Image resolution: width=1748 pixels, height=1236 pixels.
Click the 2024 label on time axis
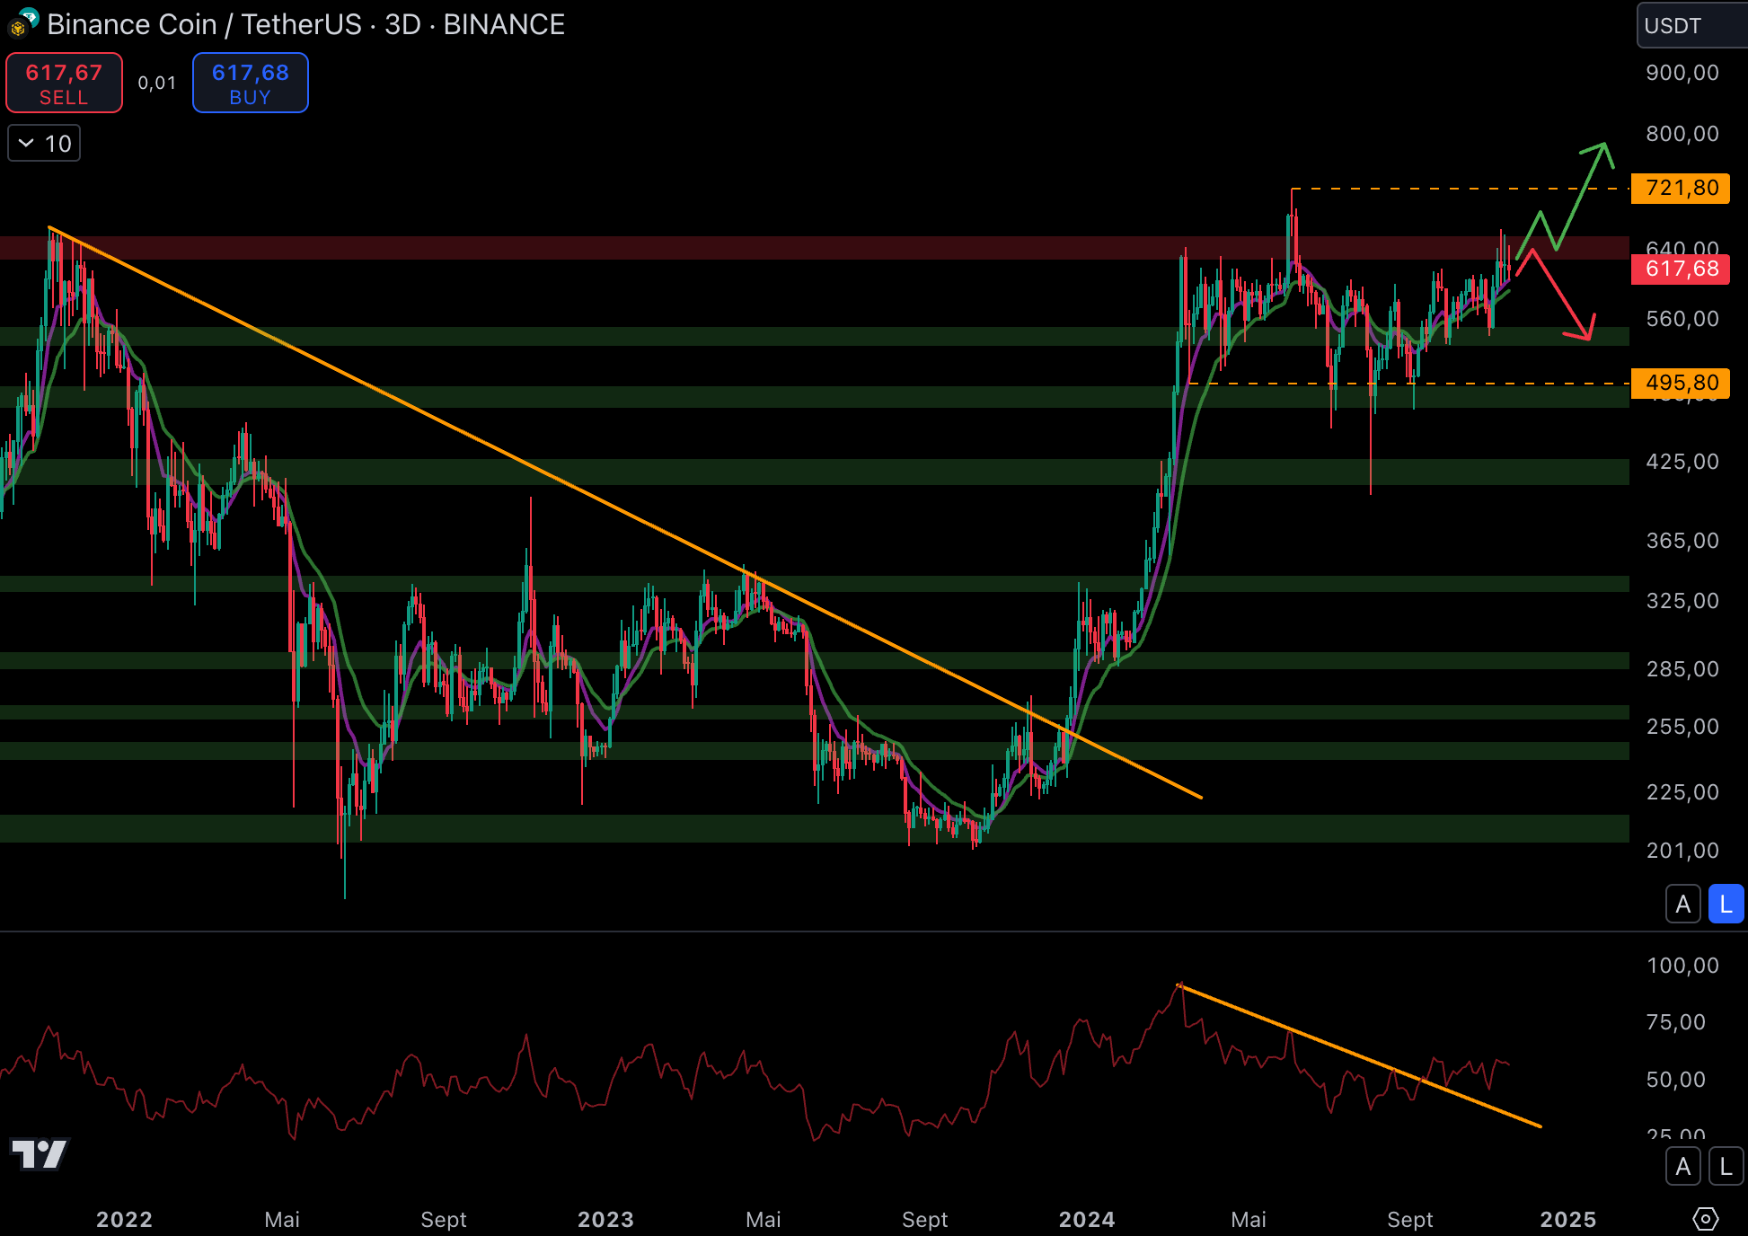pos(1086,1219)
